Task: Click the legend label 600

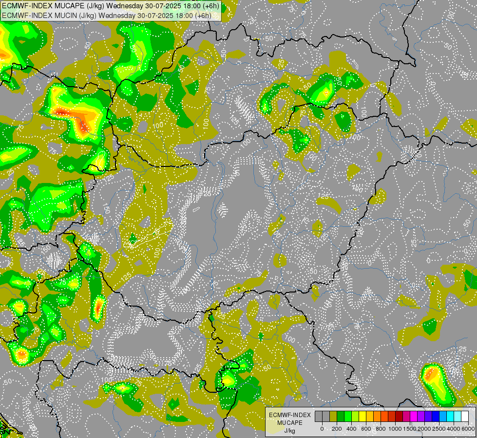Action: point(366,429)
